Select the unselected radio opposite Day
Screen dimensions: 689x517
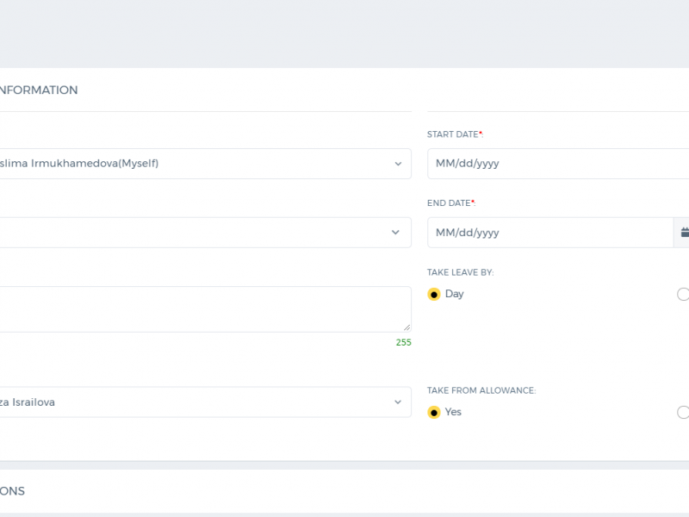click(x=683, y=294)
